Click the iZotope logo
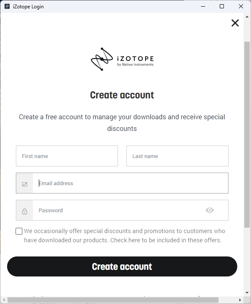 (122, 59)
